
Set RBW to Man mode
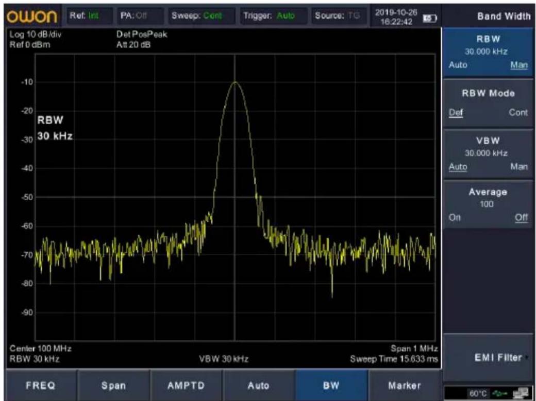pyautogui.click(x=519, y=64)
